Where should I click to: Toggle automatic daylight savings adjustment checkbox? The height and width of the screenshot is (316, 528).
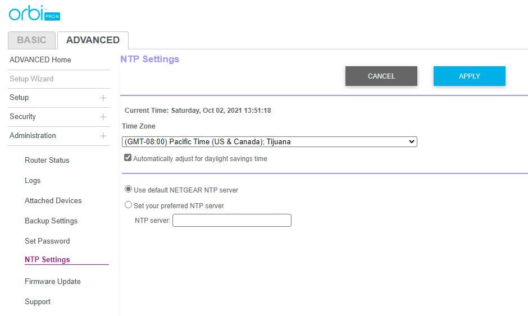128,158
